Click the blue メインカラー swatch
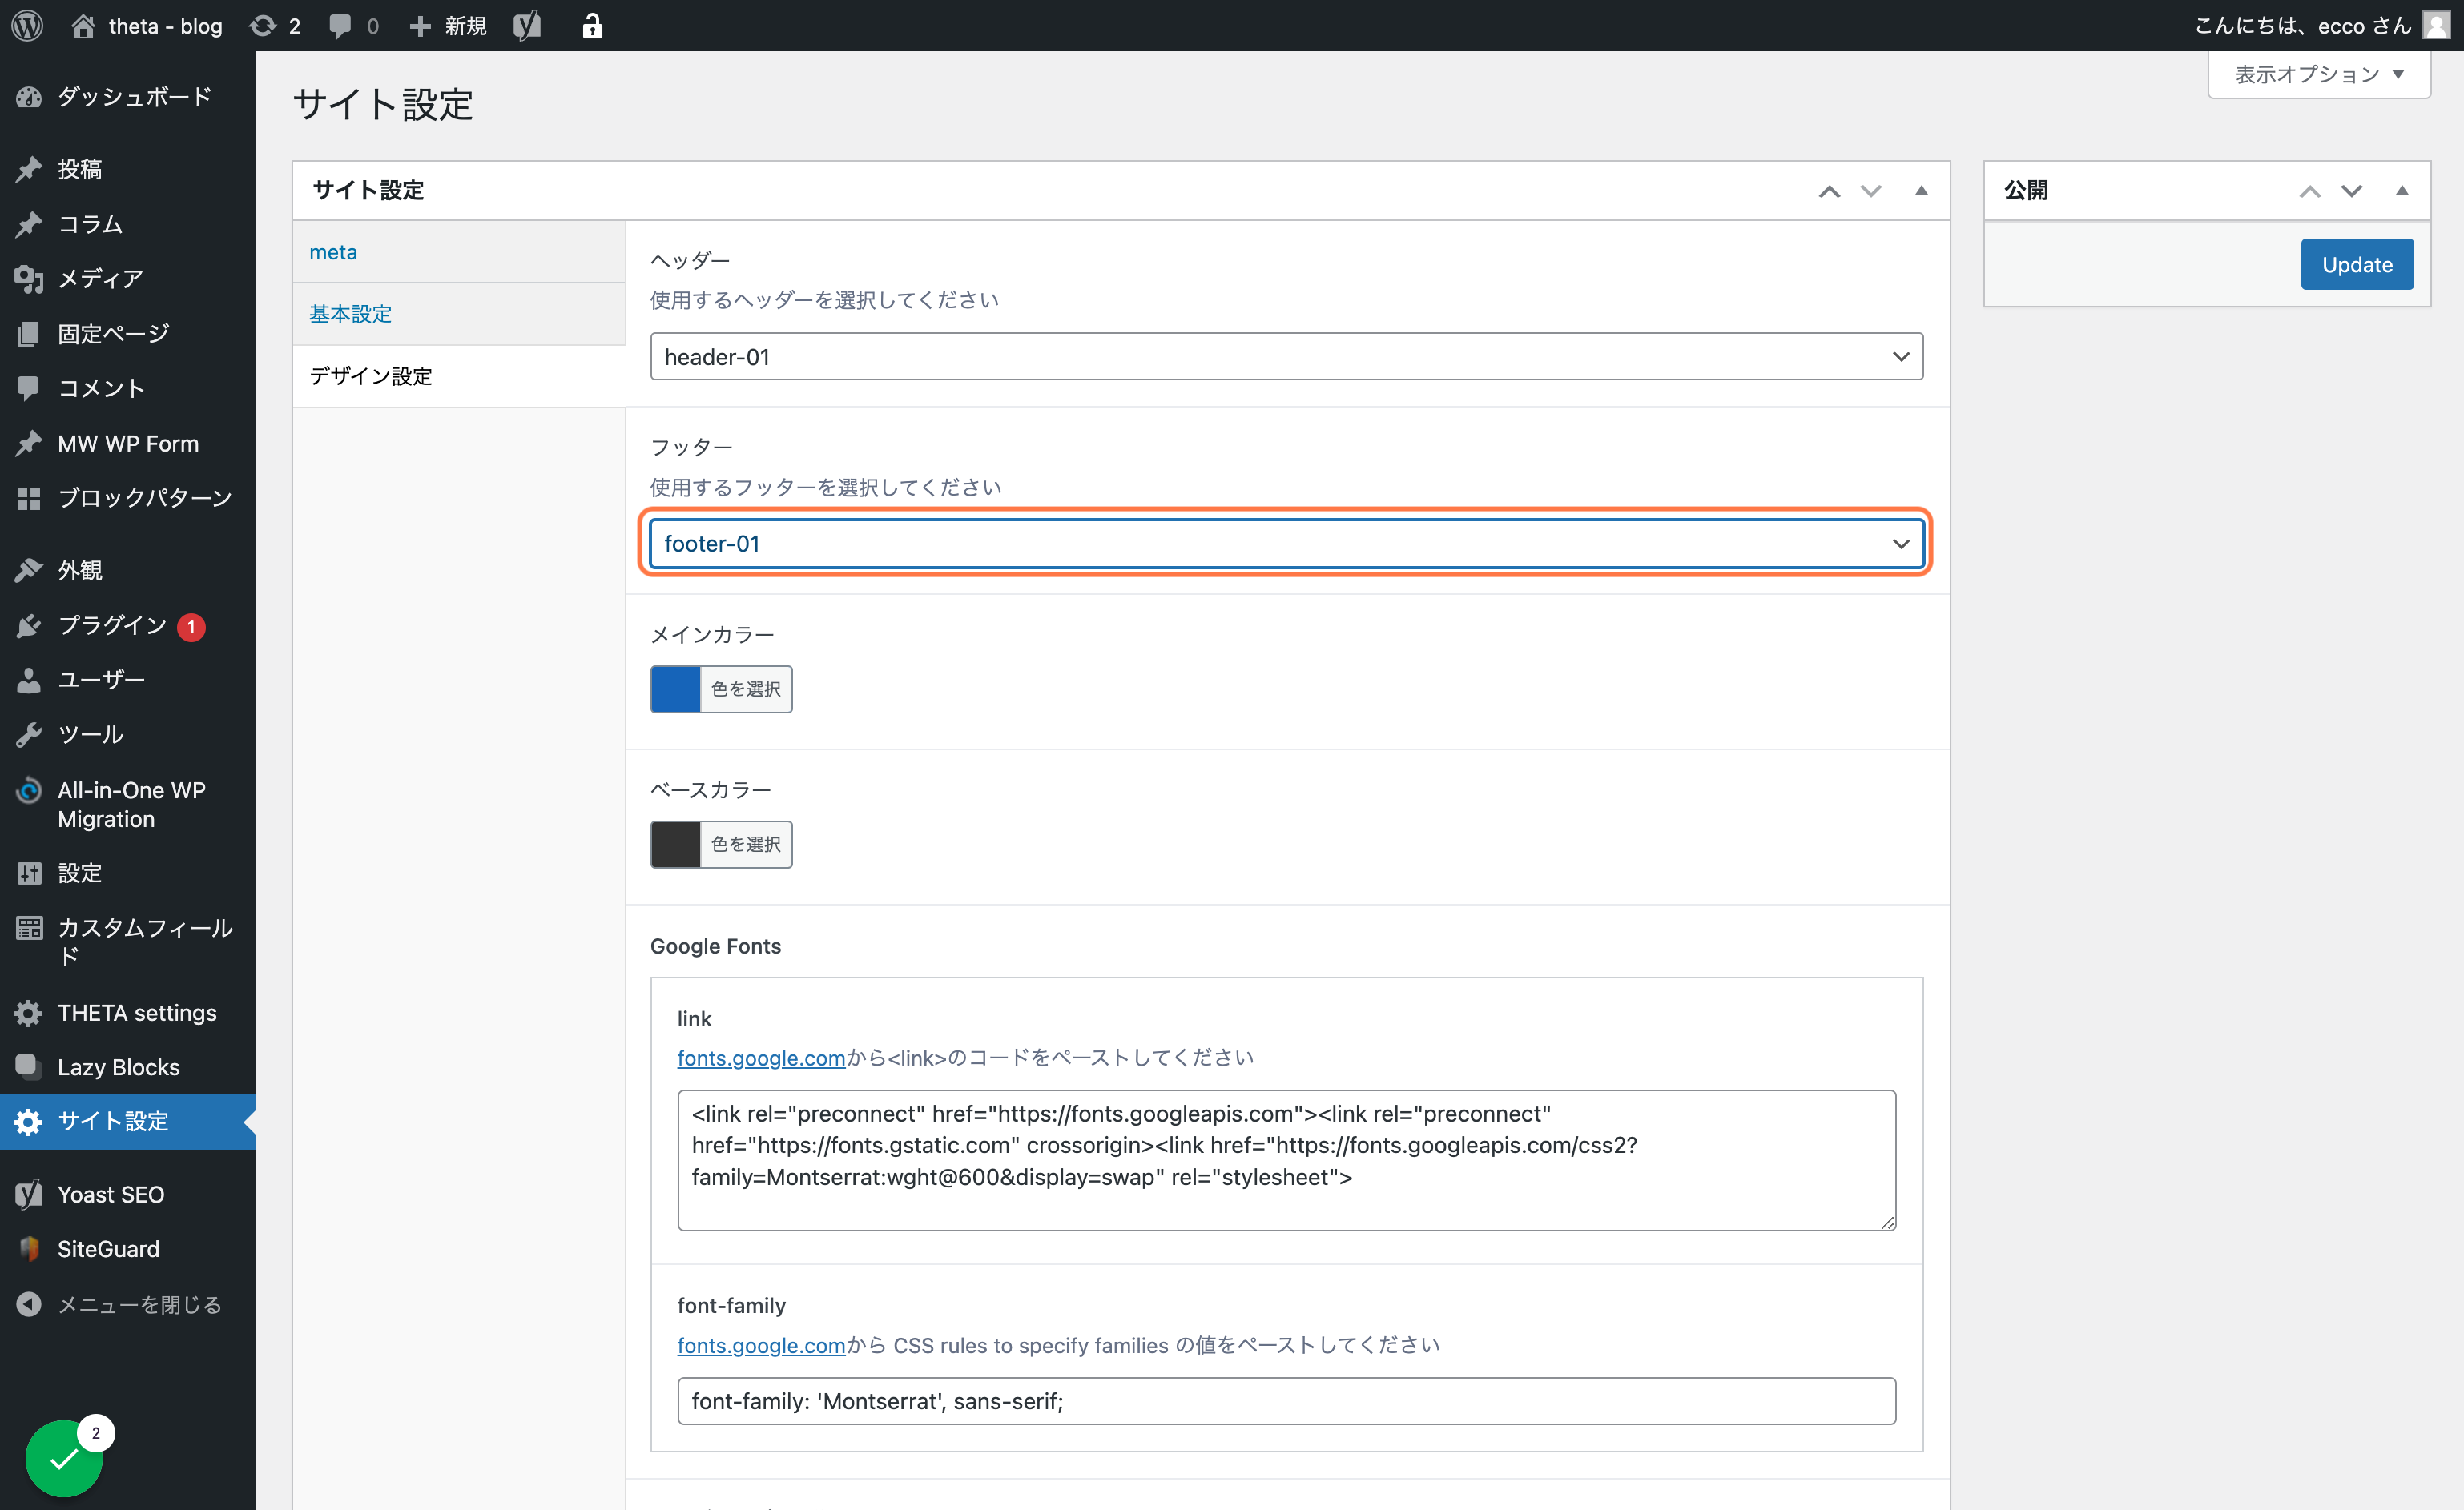This screenshot has height=1510, width=2464. tap(675, 689)
